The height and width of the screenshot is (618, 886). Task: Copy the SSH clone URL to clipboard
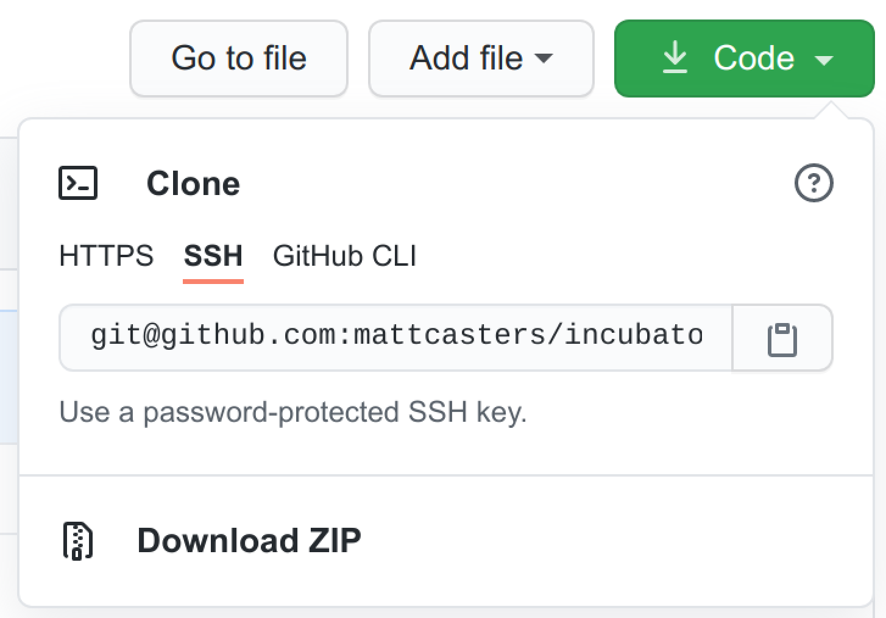tap(782, 338)
